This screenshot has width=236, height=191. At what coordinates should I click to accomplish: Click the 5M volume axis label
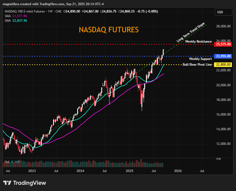click(x=218, y=159)
